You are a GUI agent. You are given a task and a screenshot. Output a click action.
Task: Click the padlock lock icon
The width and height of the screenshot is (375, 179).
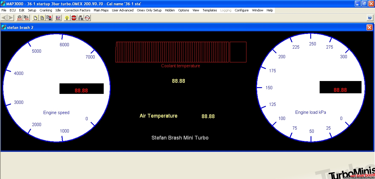81,18
